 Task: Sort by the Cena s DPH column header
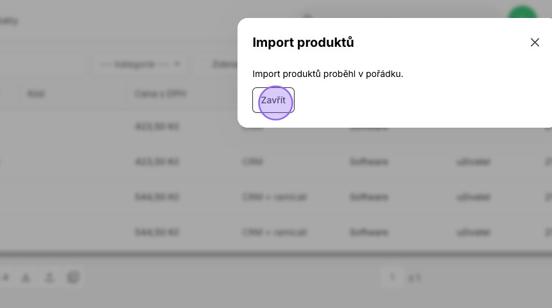click(160, 94)
